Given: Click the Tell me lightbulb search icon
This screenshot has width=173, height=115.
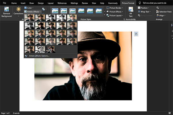Looking at the screenshot, I should point(140,3).
